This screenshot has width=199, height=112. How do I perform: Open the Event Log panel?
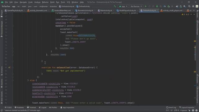(171, 107)
